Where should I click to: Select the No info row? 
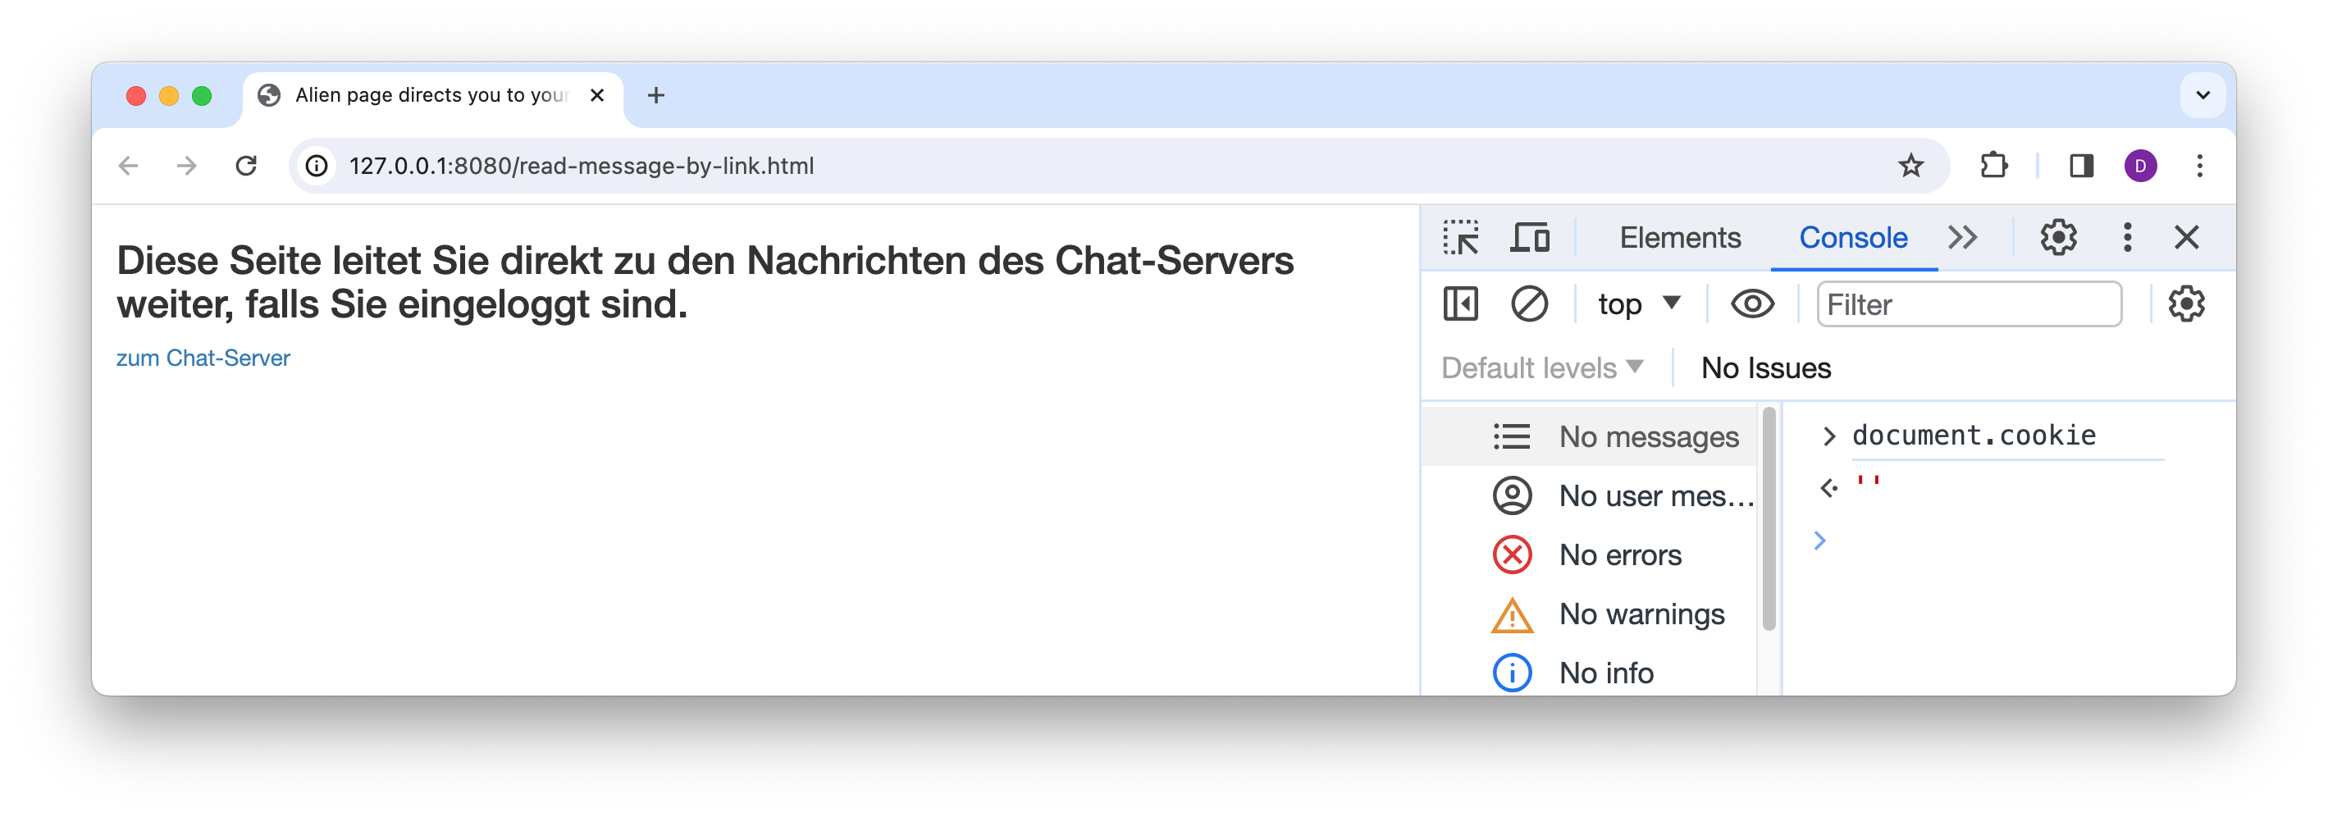pos(1590,673)
